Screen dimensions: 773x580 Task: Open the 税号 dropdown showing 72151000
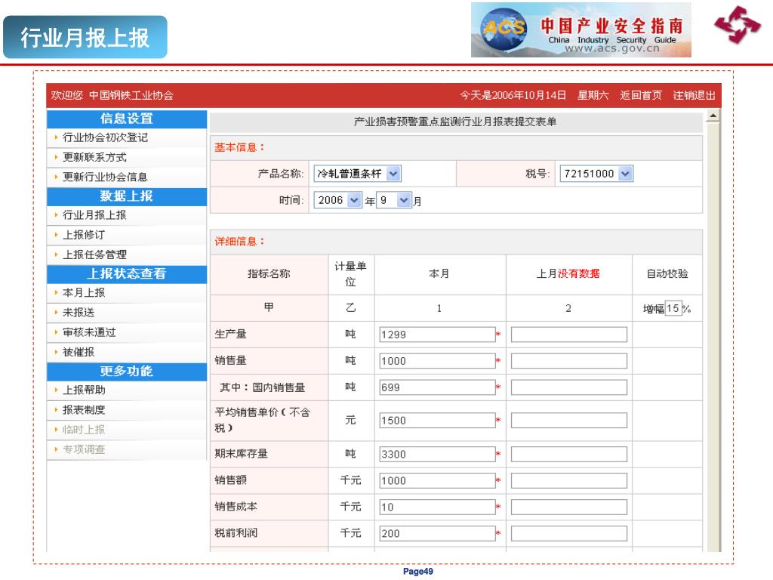(596, 174)
